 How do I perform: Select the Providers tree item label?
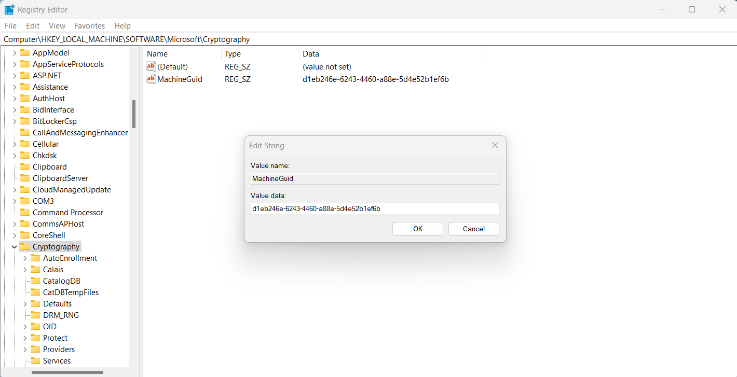[x=59, y=350]
